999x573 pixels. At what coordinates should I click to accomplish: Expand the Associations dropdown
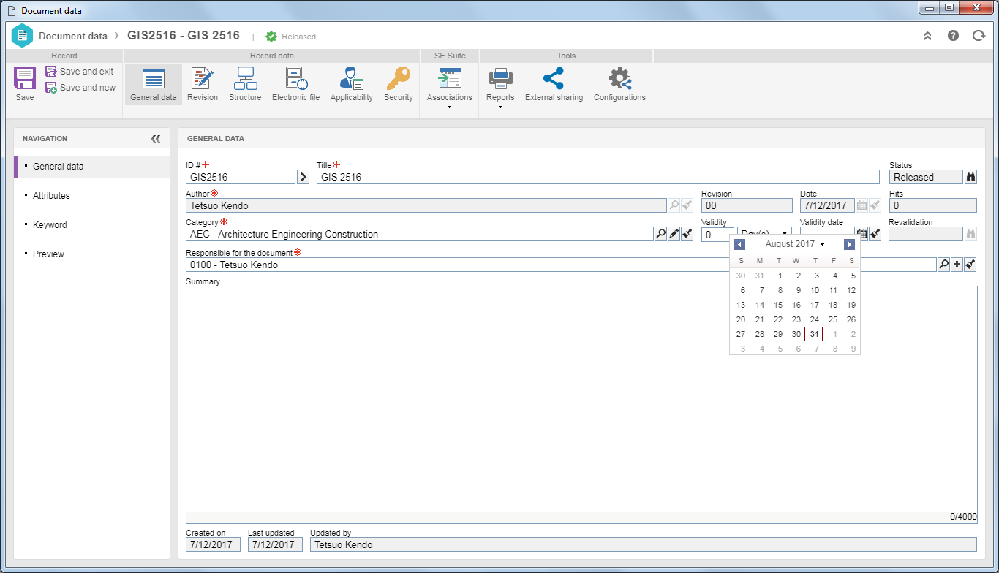coord(449,107)
